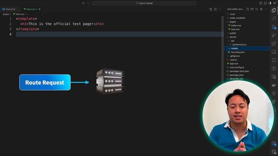This screenshot has height=156, width=278.
Task: Open tsconfig.json under server
Action: pyautogui.click(x=238, y=52)
